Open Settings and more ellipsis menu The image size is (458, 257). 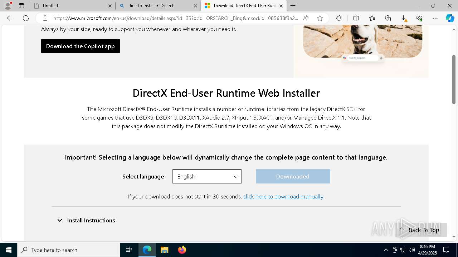[x=435, y=18]
